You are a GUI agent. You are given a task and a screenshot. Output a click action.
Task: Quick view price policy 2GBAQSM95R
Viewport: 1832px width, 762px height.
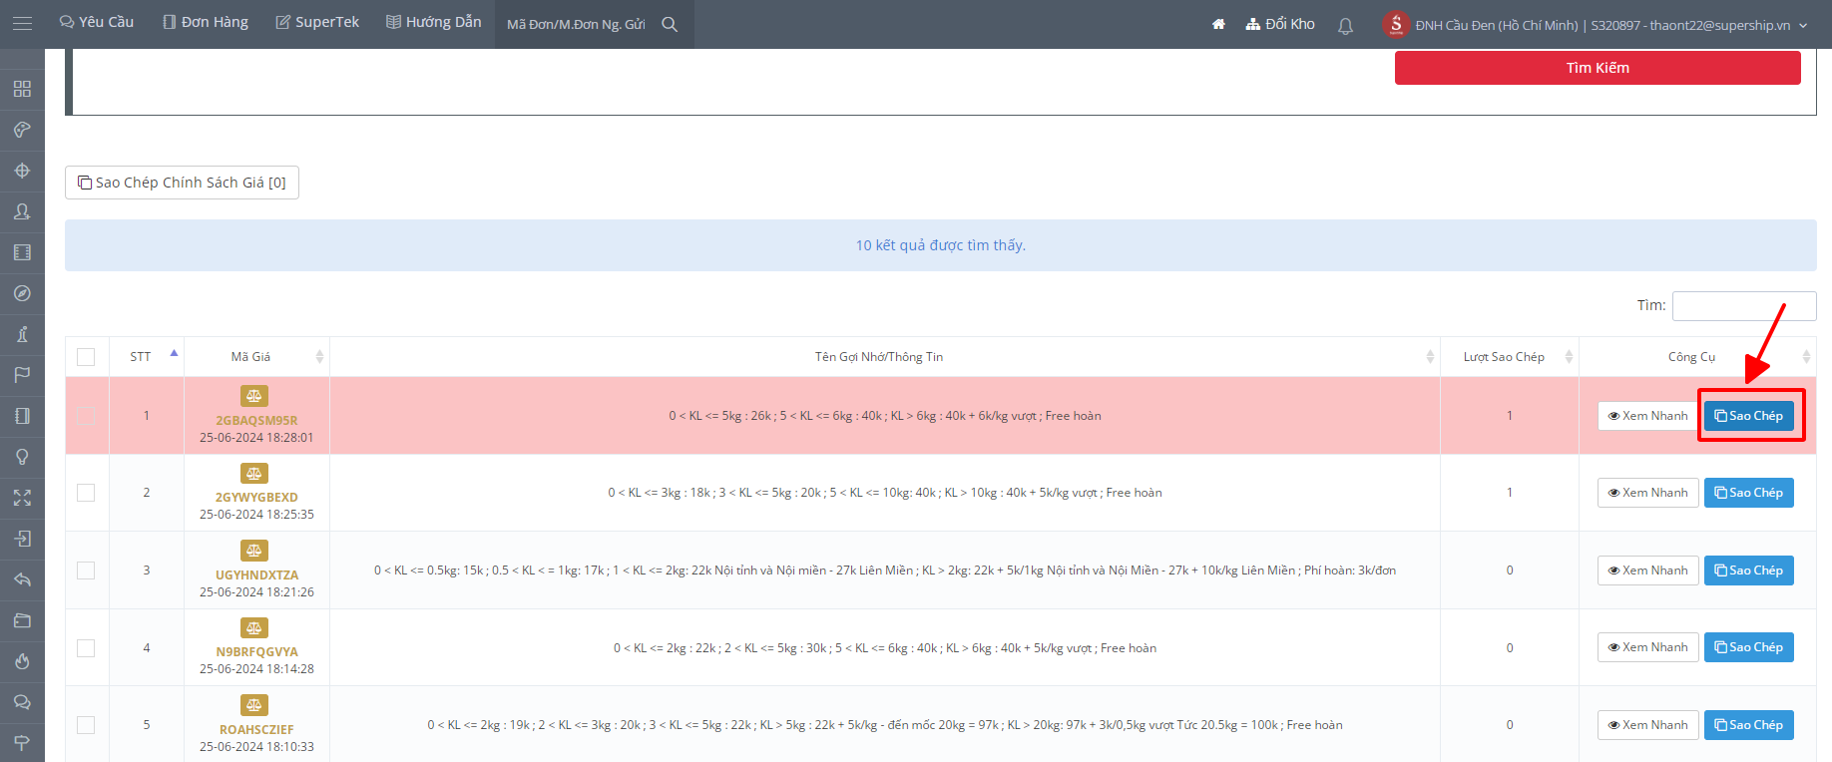(1647, 416)
